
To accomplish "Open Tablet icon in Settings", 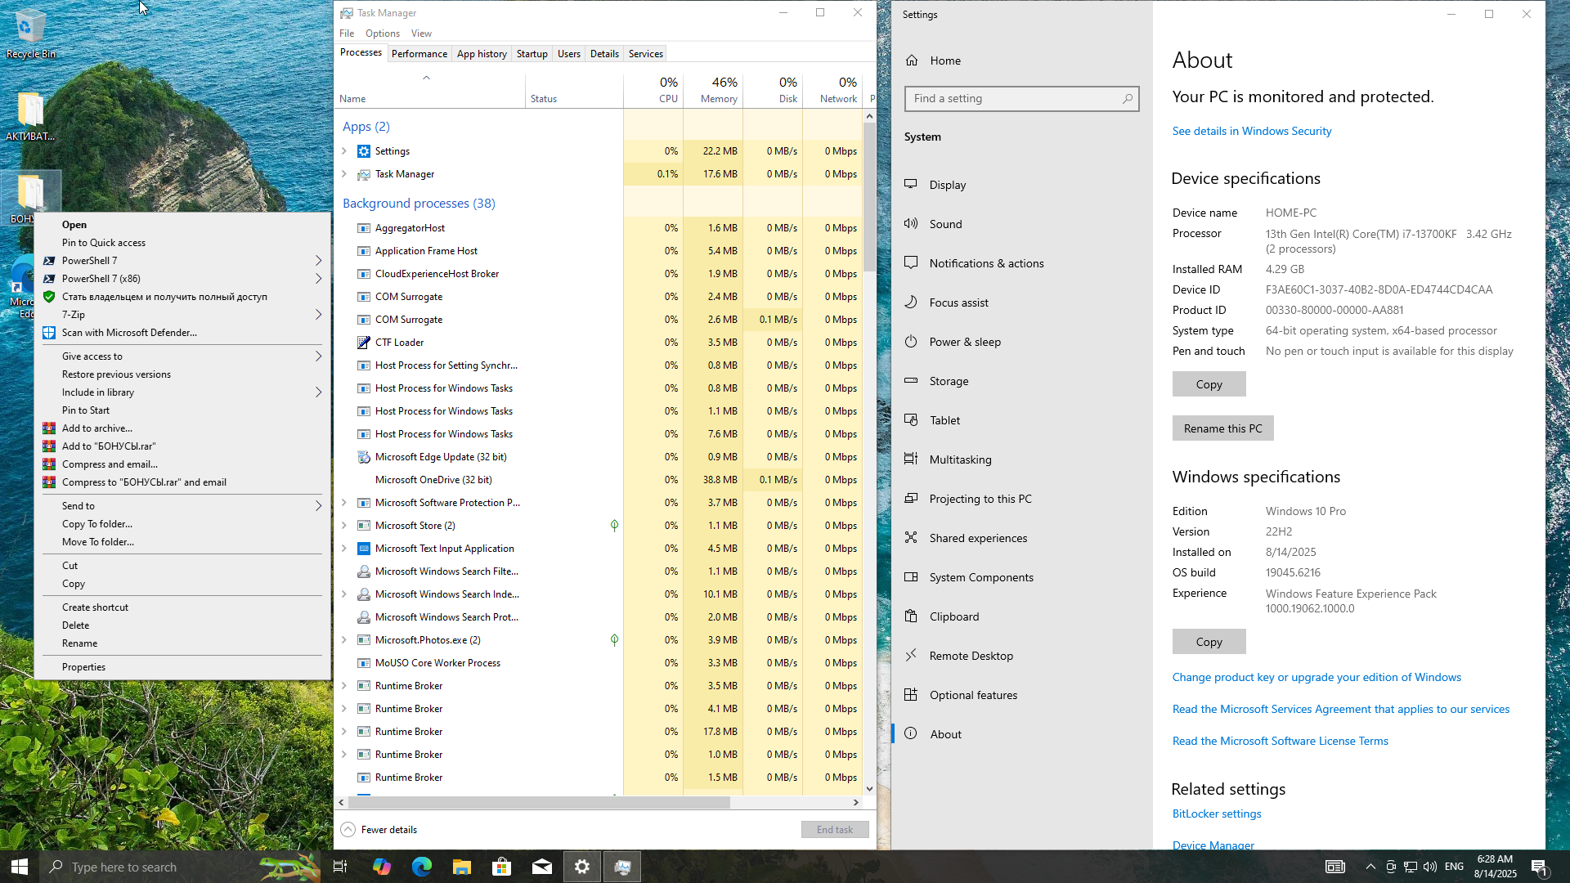I will pyautogui.click(x=911, y=420).
